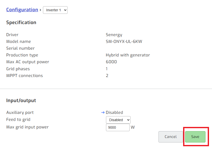Viewport: 212px width, 151px height.
Task: Click the W unit label next to 9000
Action: [133, 127]
